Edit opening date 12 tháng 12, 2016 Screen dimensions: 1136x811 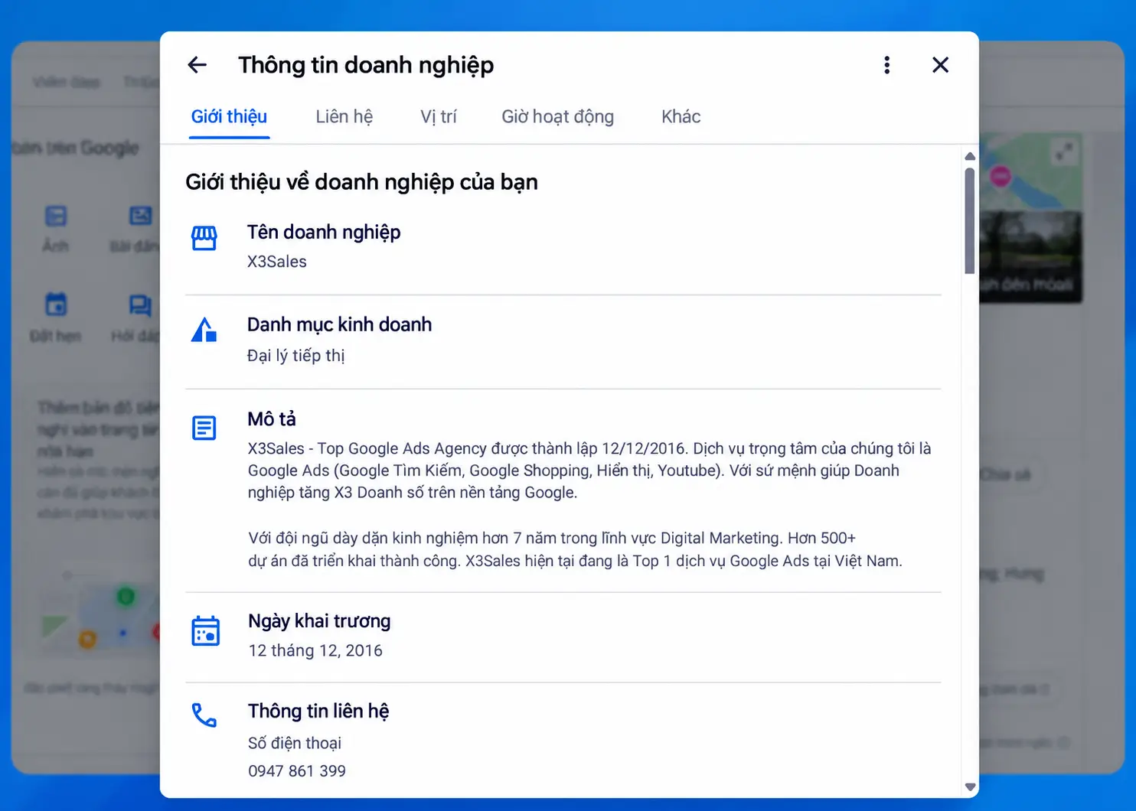315,650
